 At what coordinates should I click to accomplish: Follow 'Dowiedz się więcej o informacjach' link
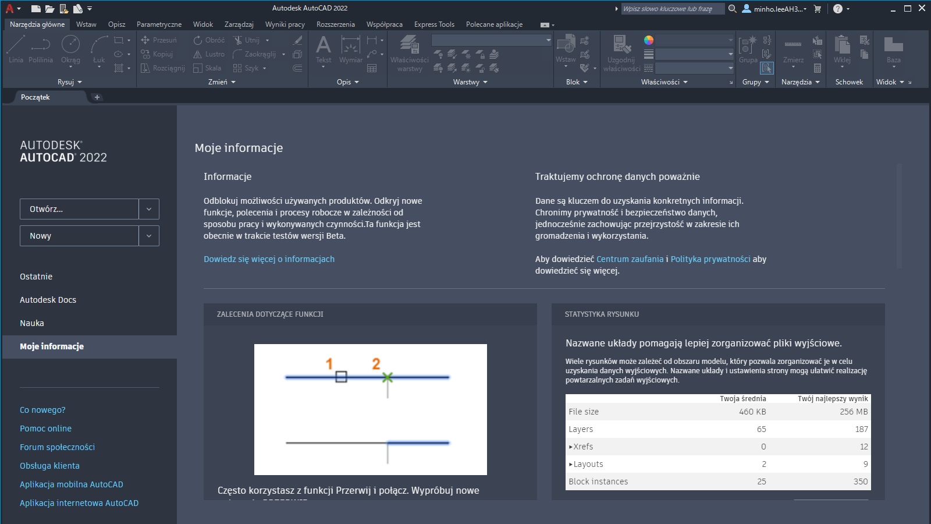[x=269, y=259]
